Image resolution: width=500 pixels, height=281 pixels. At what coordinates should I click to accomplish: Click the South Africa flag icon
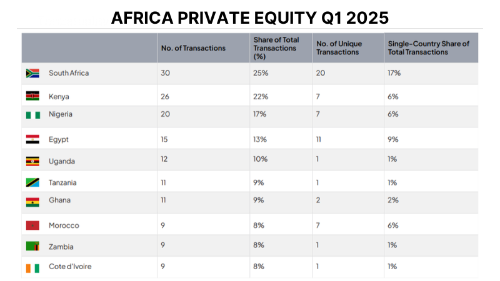coord(32,73)
